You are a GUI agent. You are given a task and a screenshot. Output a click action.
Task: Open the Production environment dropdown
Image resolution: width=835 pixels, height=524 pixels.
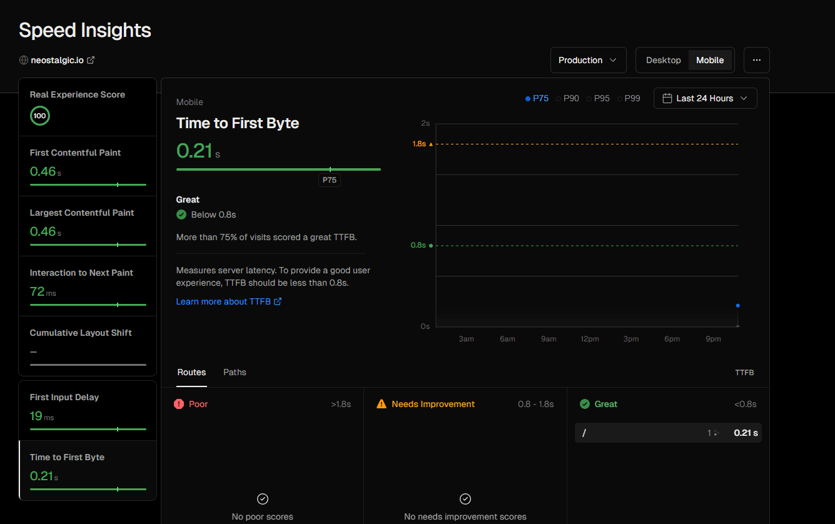pyautogui.click(x=588, y=60)
